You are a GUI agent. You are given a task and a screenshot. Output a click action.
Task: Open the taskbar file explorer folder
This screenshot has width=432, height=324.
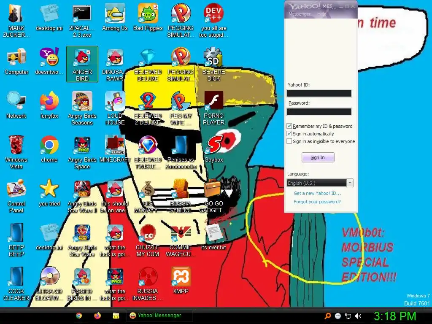116,316
